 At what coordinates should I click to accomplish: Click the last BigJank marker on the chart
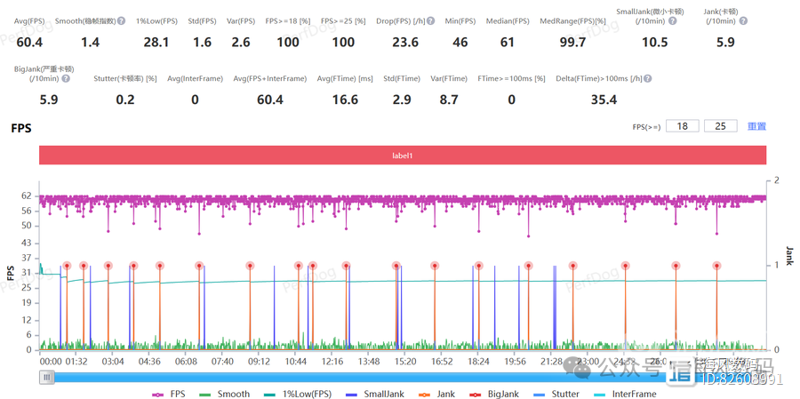716,266
